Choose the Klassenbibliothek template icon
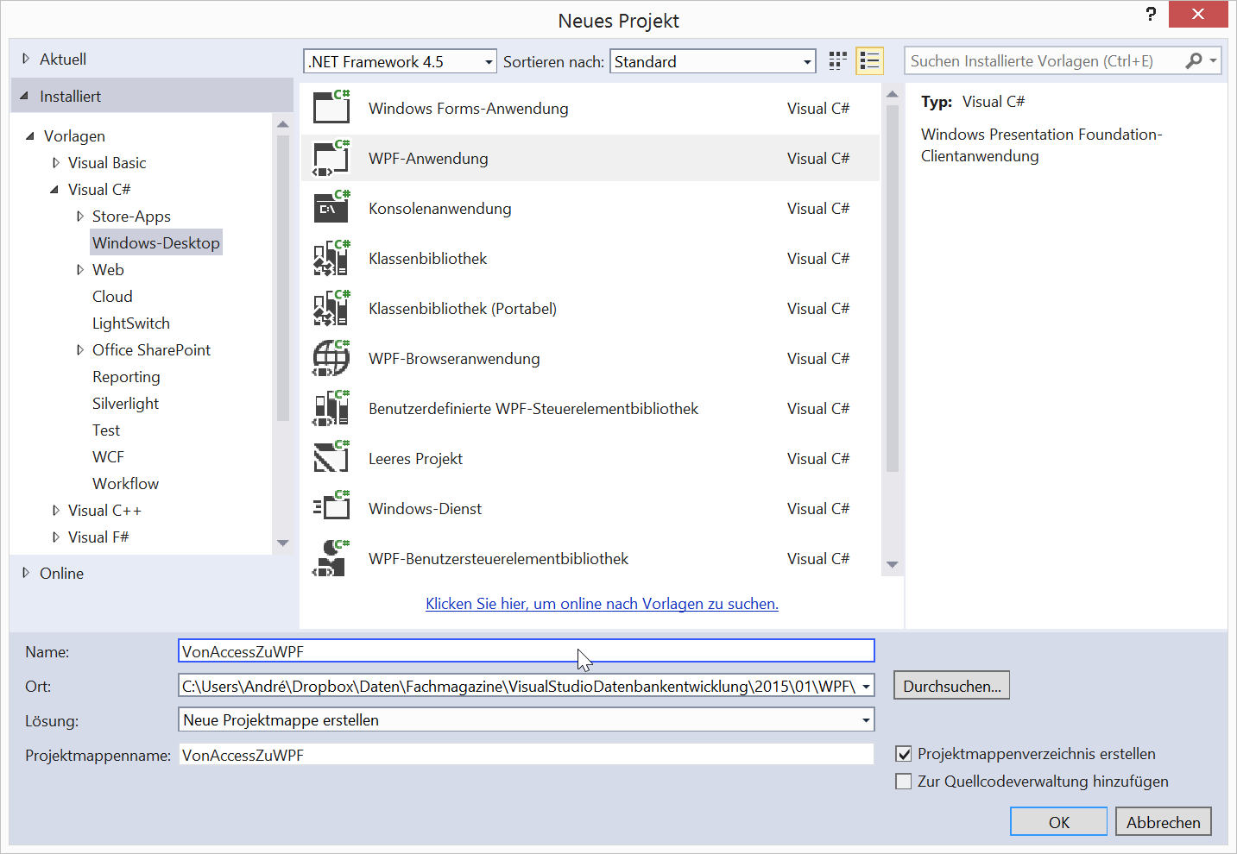The width and height of the screenshot is (1237, 854). 331,258
